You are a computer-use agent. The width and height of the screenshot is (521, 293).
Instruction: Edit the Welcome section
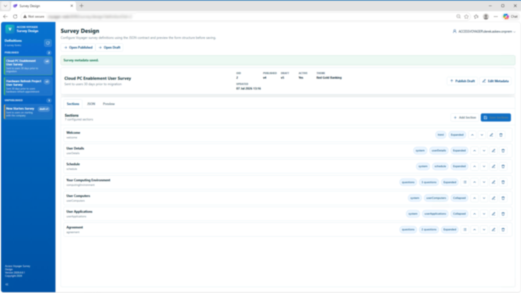point(491,135)
